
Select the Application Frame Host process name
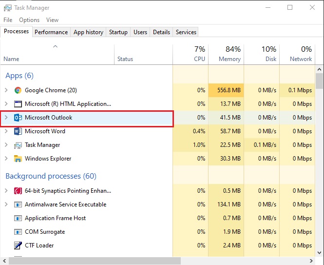pos(55,218)
